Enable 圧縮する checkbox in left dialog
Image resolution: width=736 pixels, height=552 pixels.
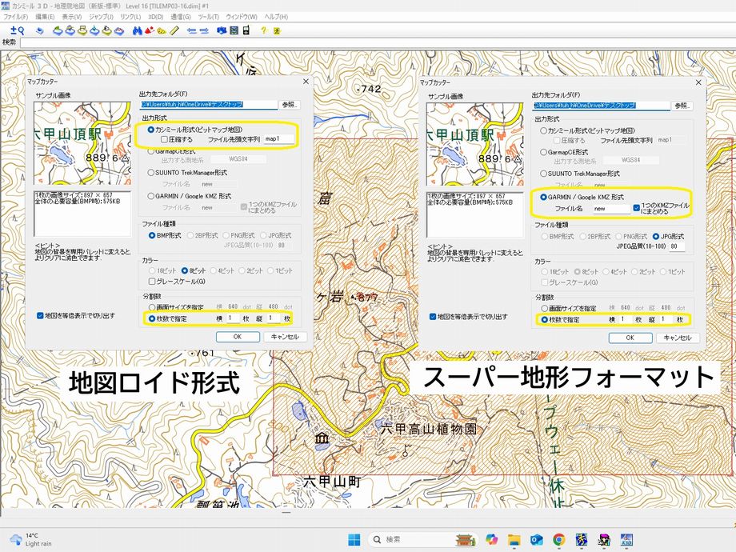pyautogui.click(x=164, y=139)
